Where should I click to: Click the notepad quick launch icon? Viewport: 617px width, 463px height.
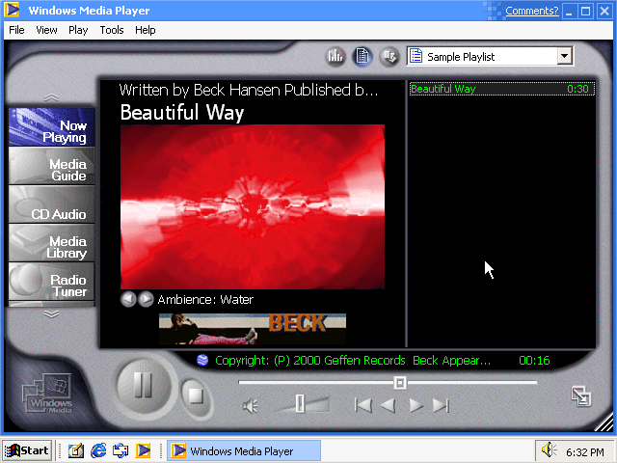tap(76, 450)
